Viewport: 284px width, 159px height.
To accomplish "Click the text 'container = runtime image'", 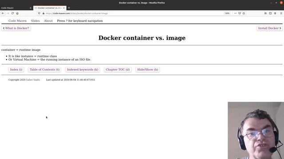I will [21, 50].
